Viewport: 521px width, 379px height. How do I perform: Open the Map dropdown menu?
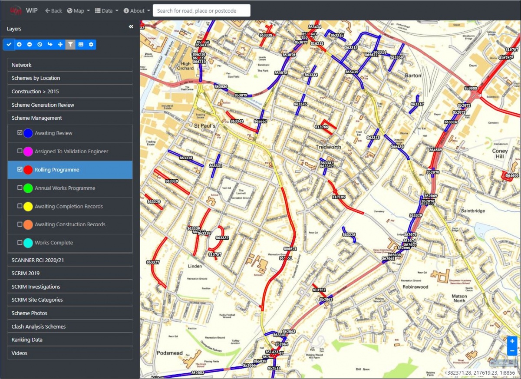(79, 11)
